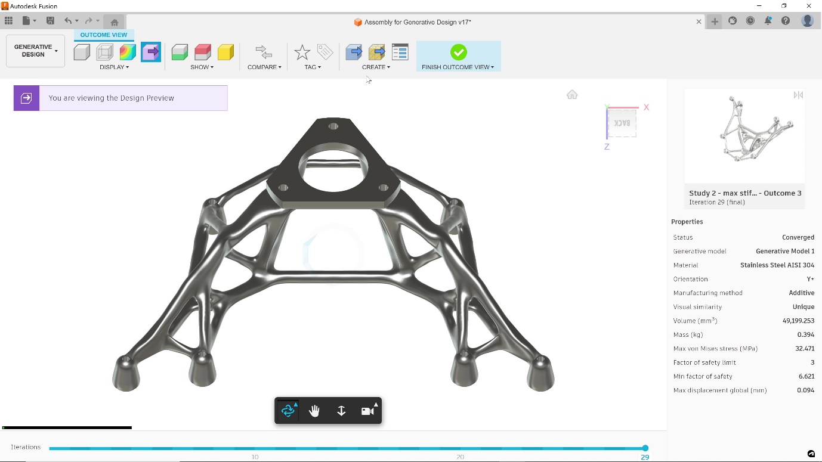Open the DISPLAY dropdown
822x462 pixels.
(x=114, y=67)
